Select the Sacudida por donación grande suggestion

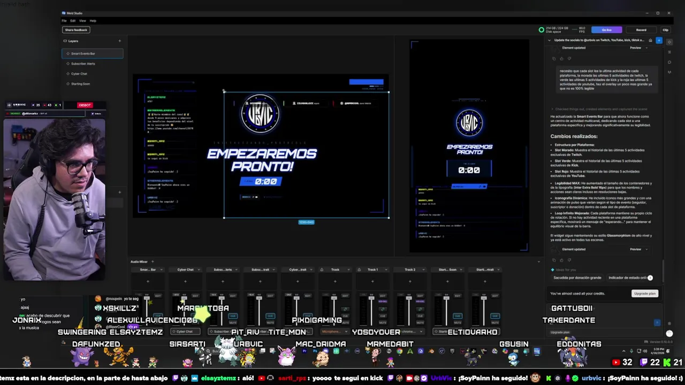coord(577,278)
